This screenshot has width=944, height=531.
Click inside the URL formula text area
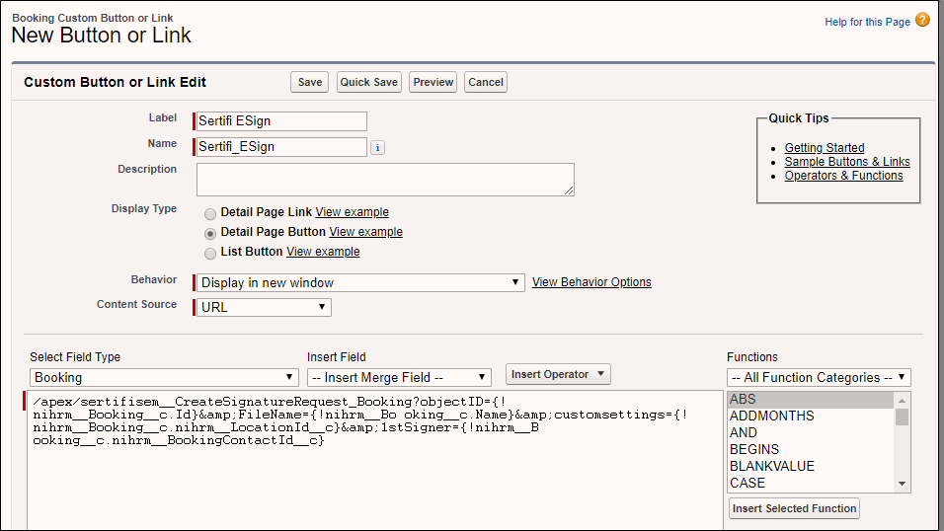(x=375, y=461)
